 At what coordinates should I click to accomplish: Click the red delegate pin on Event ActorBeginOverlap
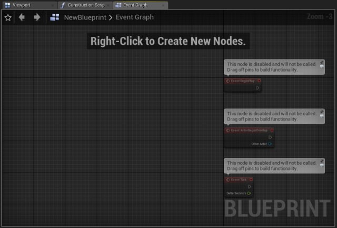pyautogui.click(x=272, y=130)
